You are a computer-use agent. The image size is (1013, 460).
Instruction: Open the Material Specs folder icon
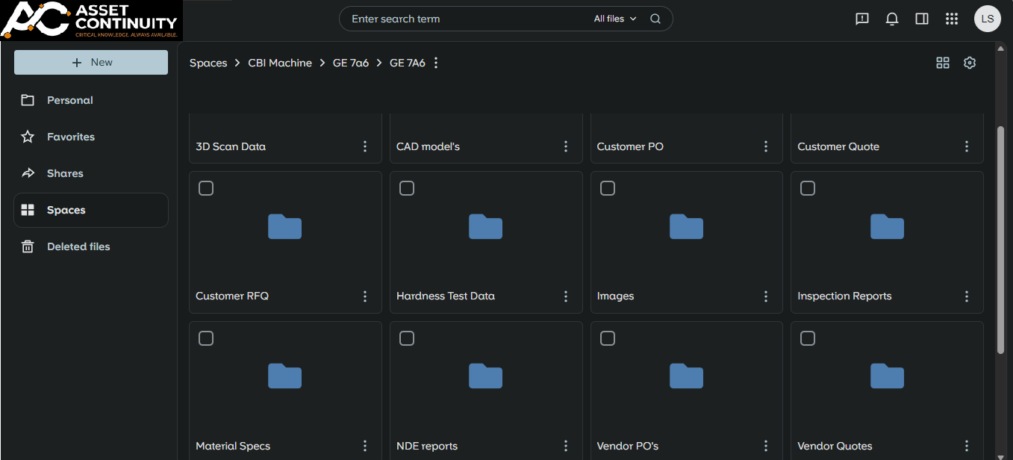click(285, 376)
